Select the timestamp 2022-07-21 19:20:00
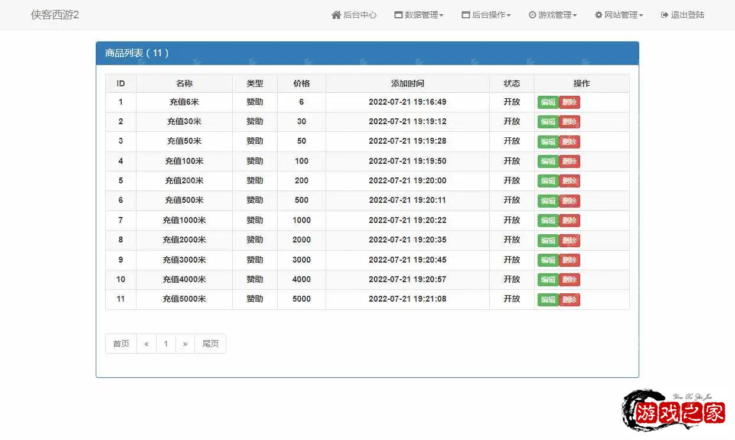 tap(408, 180)
